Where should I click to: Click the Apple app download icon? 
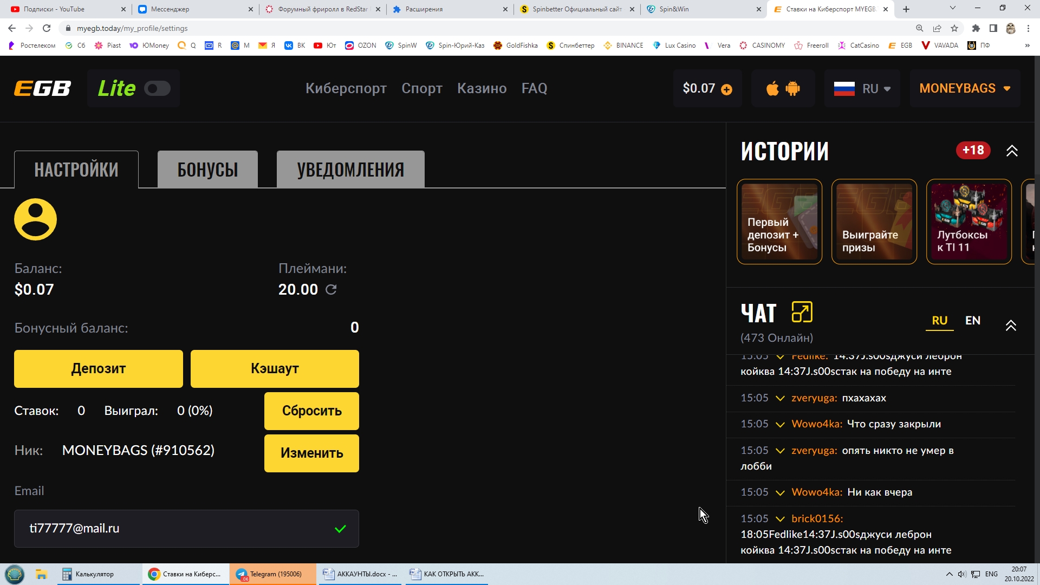tap(772, 88)
